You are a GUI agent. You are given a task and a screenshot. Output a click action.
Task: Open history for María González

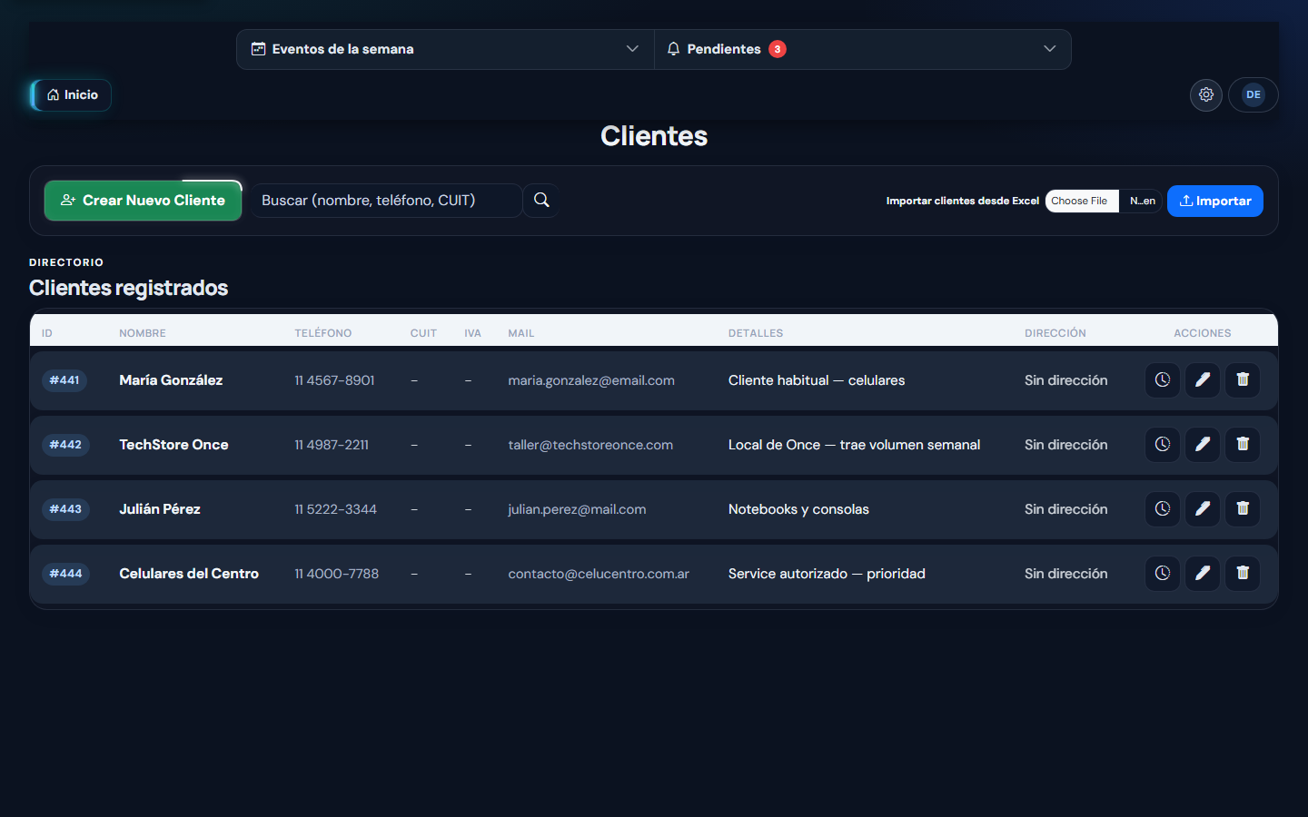(x=1163, y=380)
